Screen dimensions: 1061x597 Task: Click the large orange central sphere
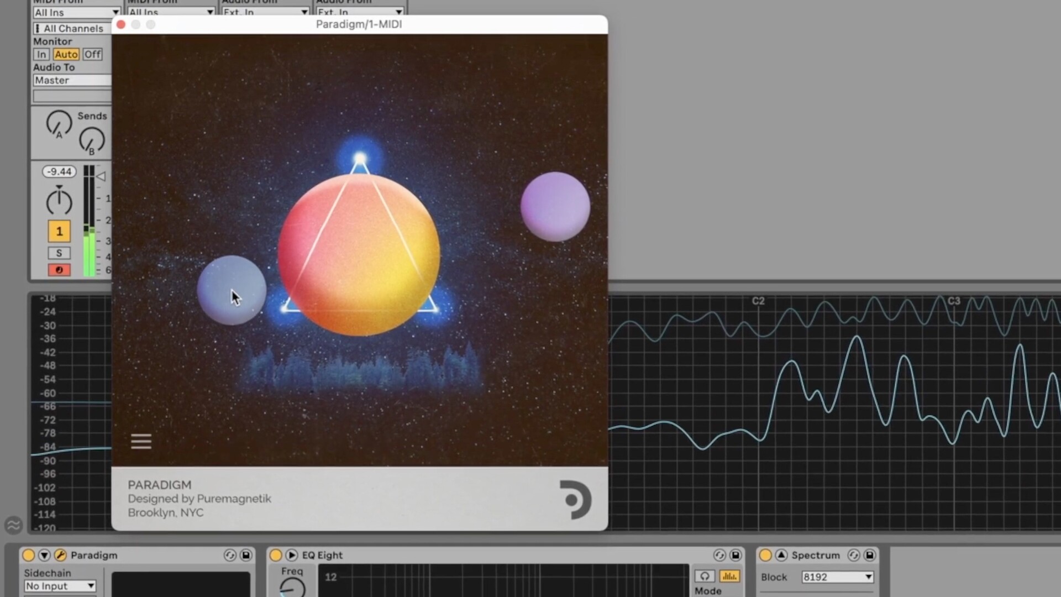[359, 254]
